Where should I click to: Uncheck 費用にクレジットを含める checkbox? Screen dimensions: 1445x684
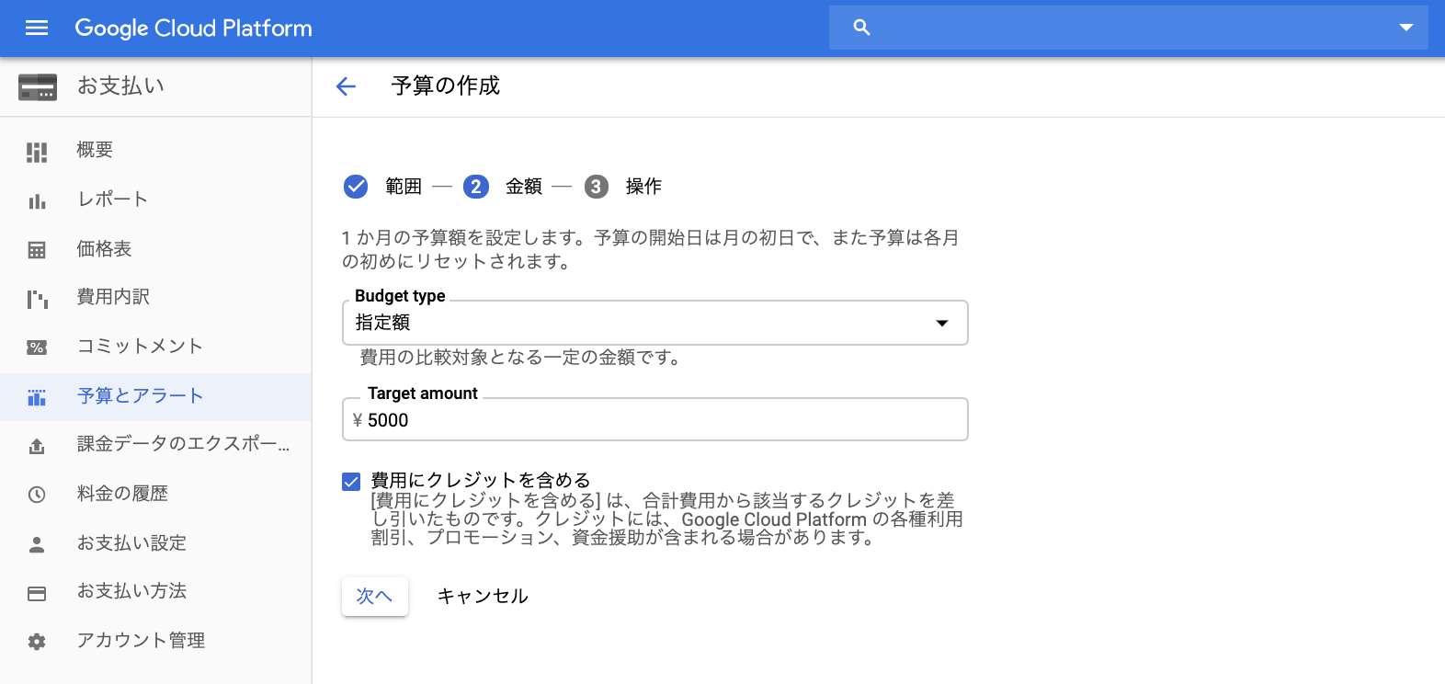[351, 482]
